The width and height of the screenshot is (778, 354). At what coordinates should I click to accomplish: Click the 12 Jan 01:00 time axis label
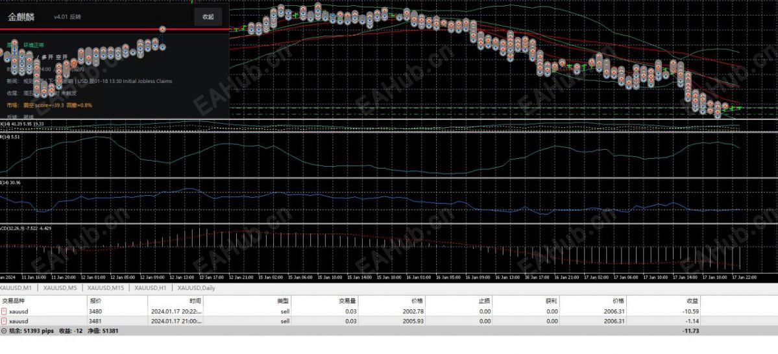93,277
